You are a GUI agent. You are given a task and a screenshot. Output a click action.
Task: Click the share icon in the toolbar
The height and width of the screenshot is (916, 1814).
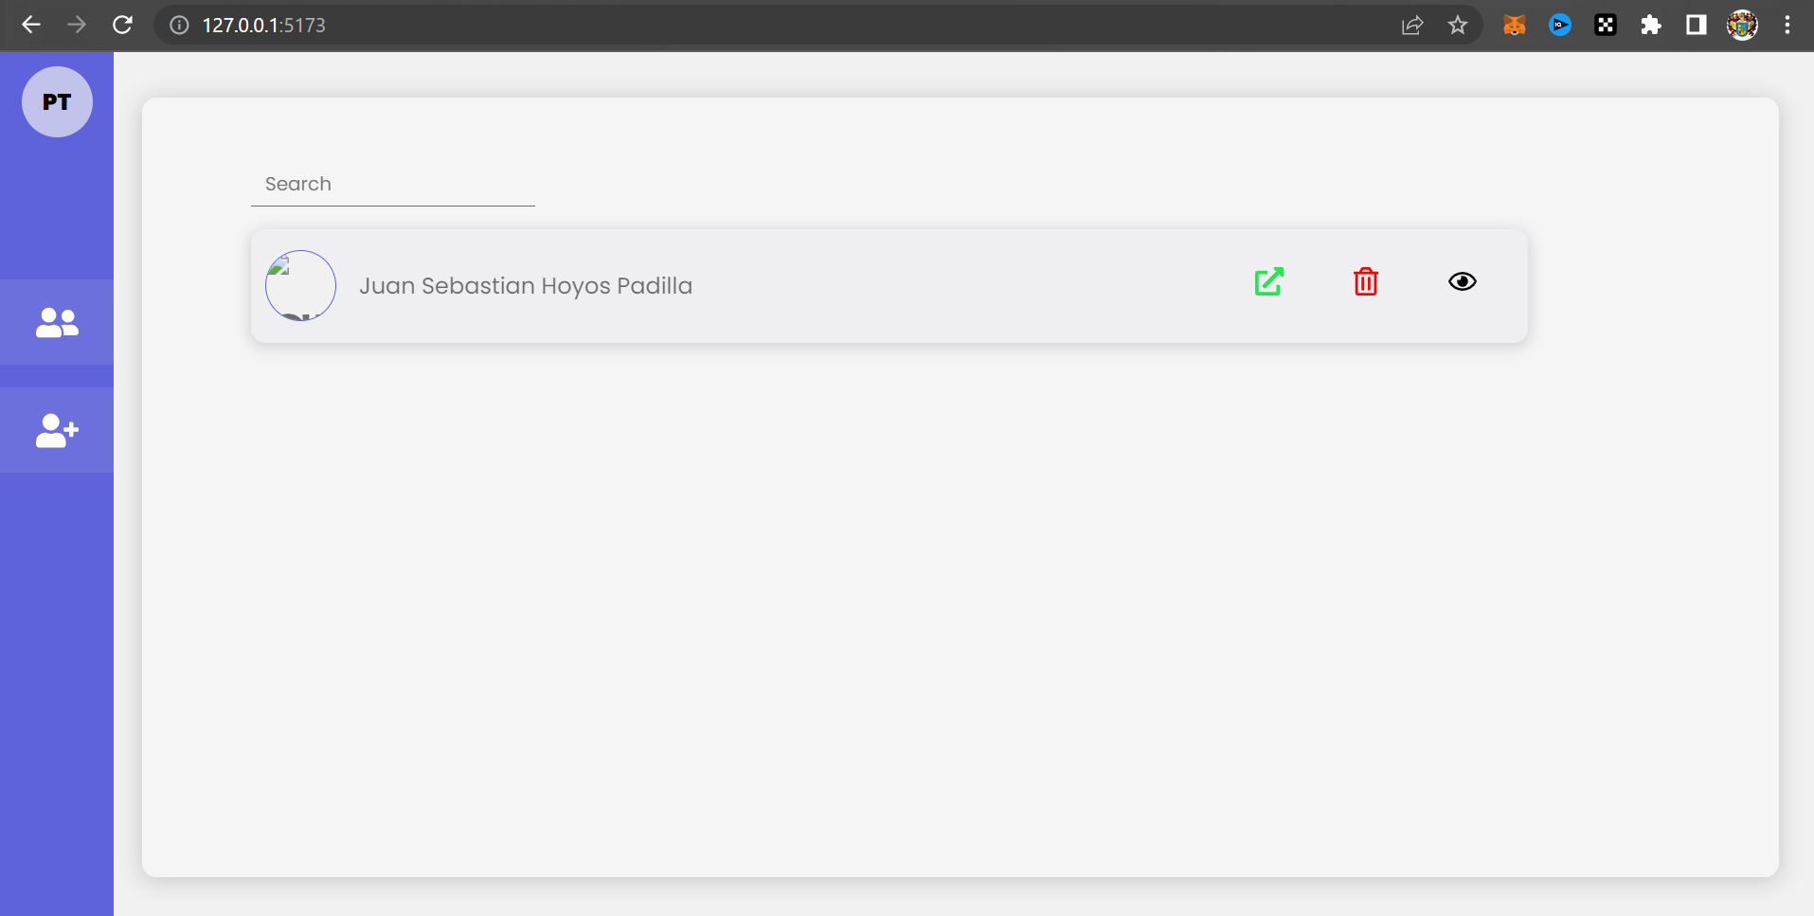(1412, 25)
